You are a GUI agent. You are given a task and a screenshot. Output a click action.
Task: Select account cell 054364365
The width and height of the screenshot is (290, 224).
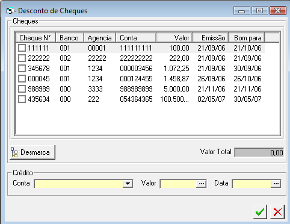(136, 99)
